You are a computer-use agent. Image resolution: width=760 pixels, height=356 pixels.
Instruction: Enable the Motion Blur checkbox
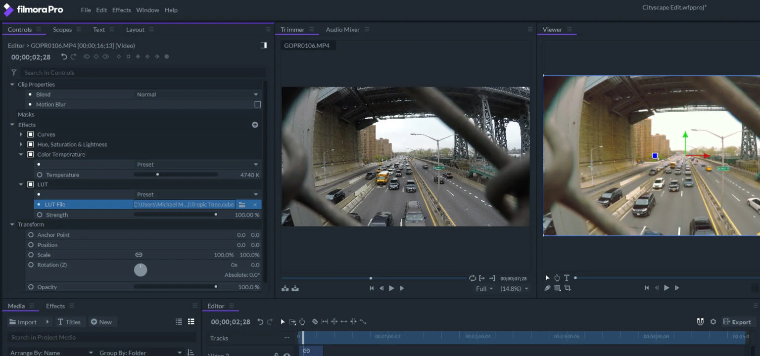(257, 104)
